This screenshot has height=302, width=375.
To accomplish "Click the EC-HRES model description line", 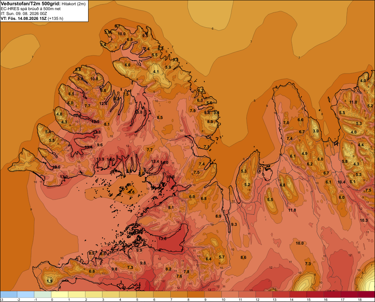I will click(x=31, y=9).
